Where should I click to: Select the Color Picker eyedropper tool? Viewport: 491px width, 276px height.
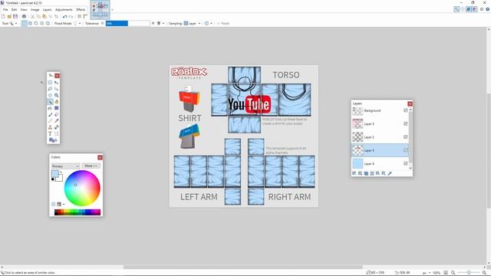tap(56, 121)
